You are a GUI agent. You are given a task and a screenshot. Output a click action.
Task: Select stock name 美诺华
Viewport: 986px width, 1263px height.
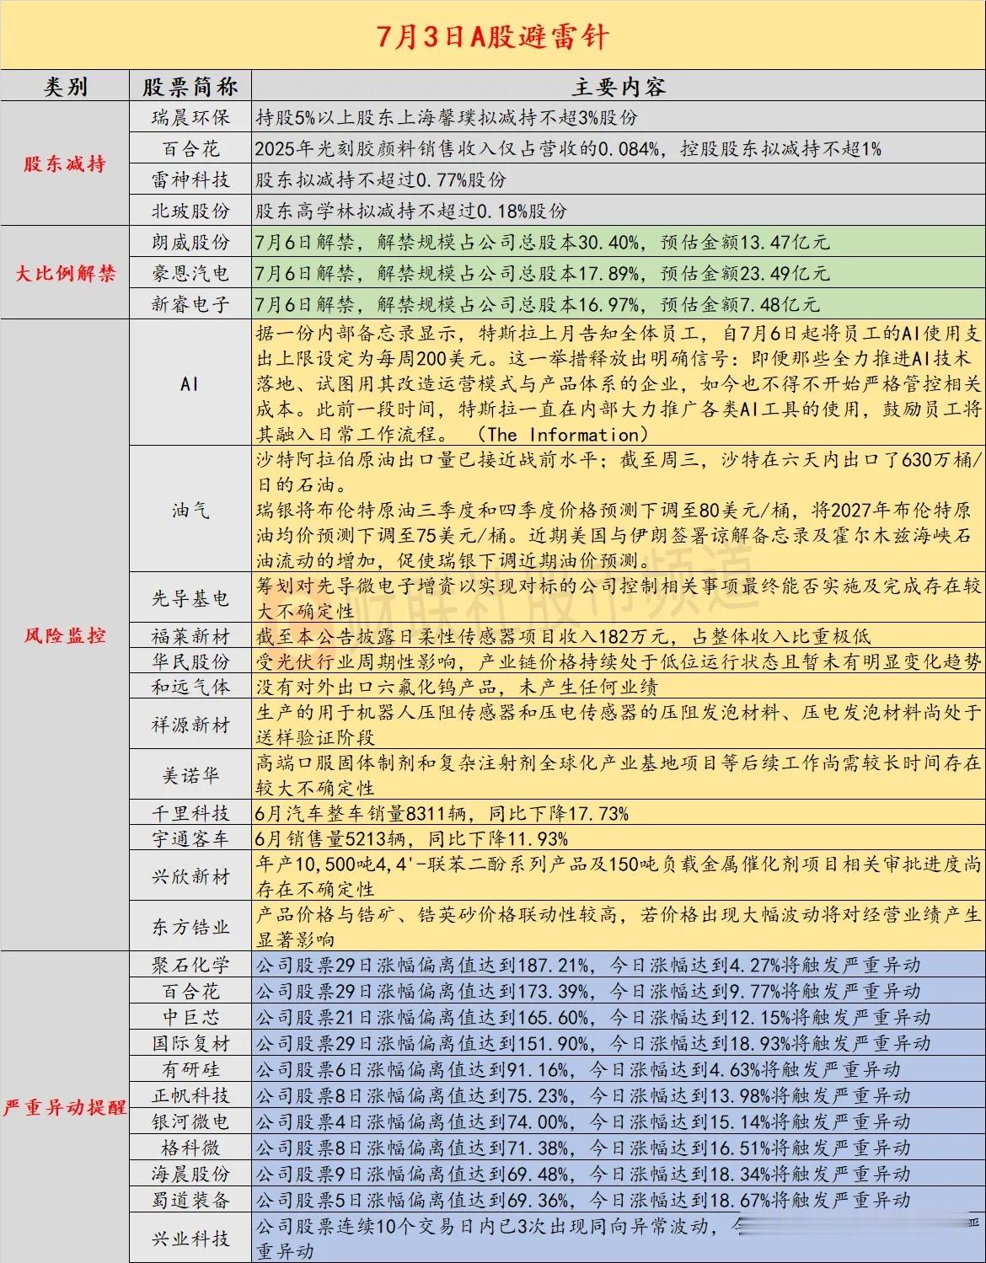[x=190, y=775]
